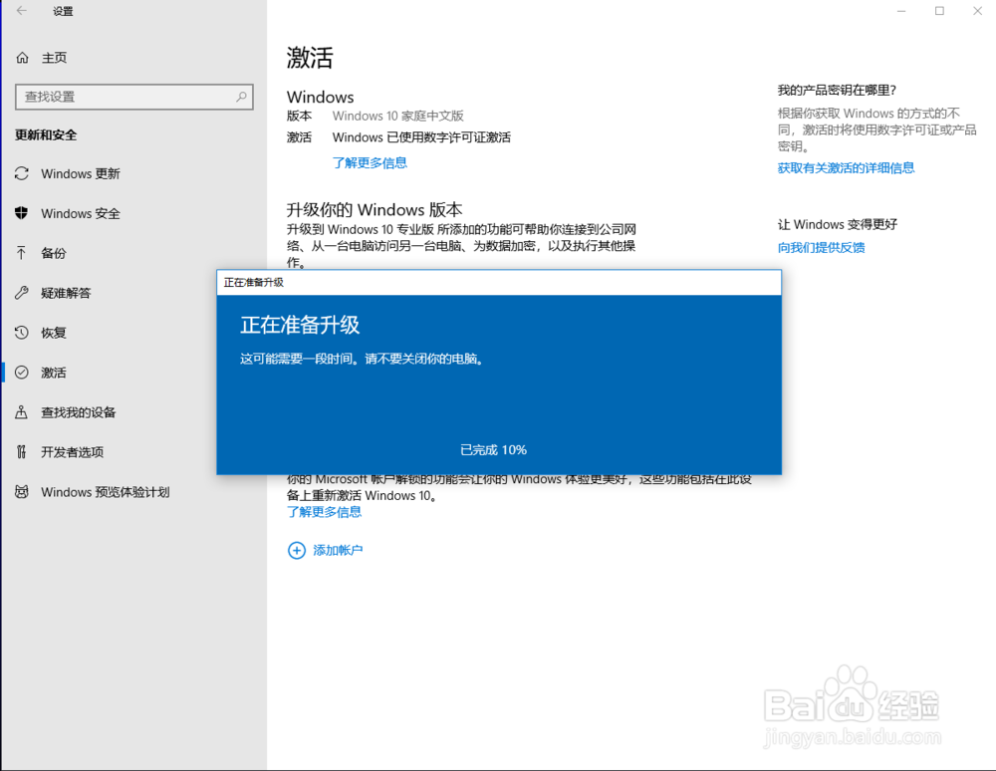Screen dimensions: 996x771
Task: Click the Home icon beside 主页
Action: tap(22, 58)
